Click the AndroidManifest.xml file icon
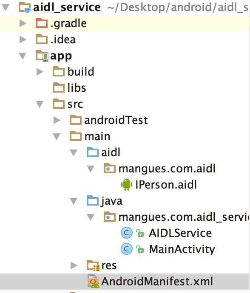Viewport: 250px width, 293px height. [94, 281]
